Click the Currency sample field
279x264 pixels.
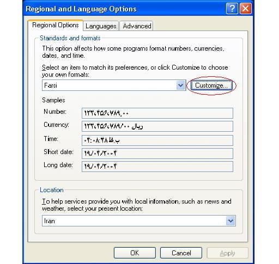tap(157, 126)
